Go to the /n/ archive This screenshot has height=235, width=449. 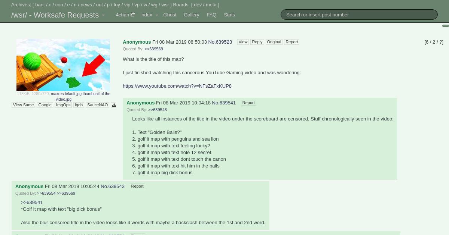pos(75,5)
